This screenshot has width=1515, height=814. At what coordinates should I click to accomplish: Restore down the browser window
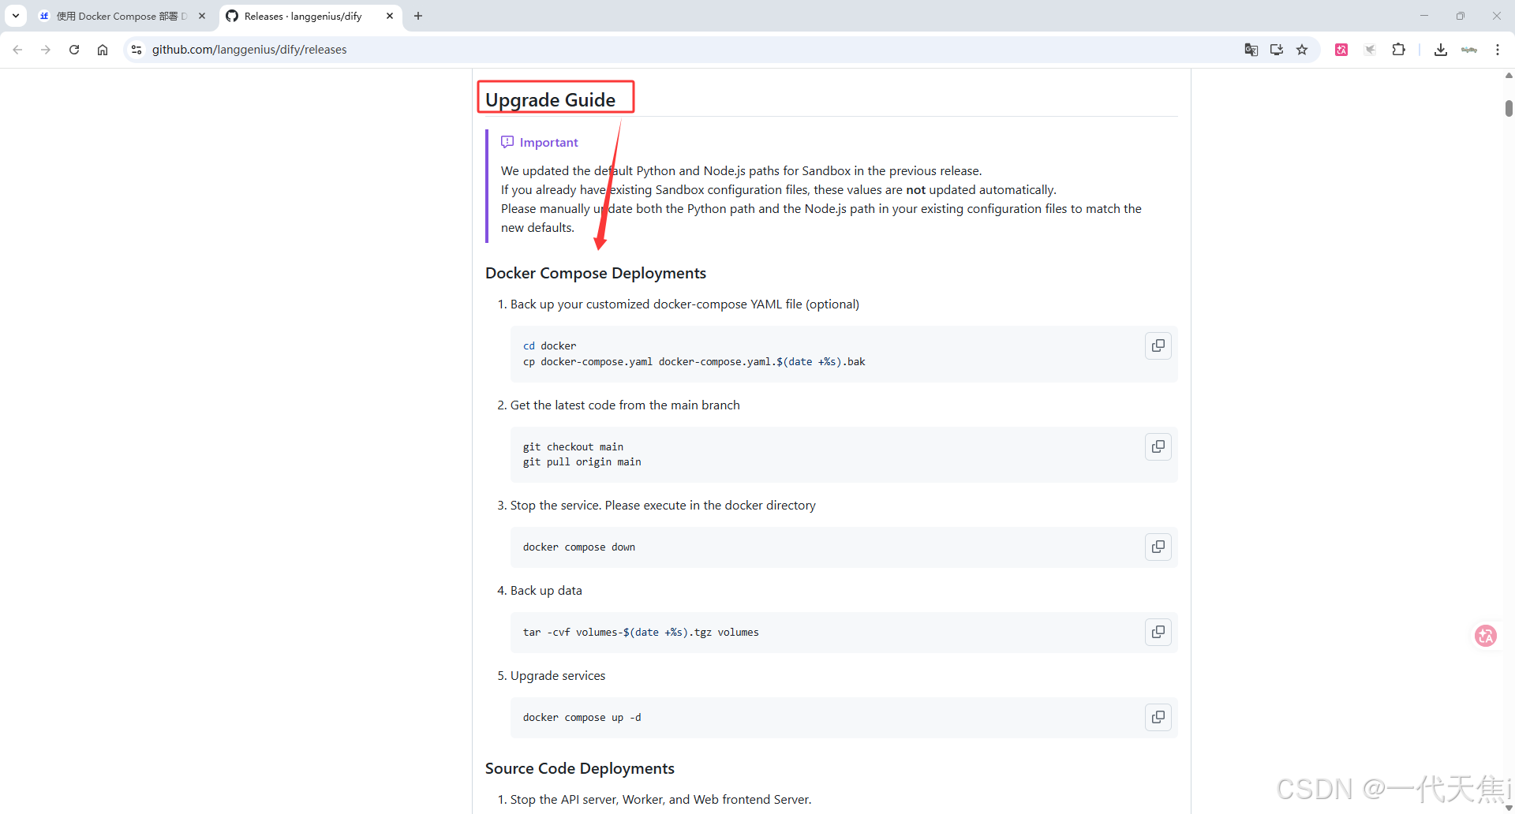(x=1461, y=16)
